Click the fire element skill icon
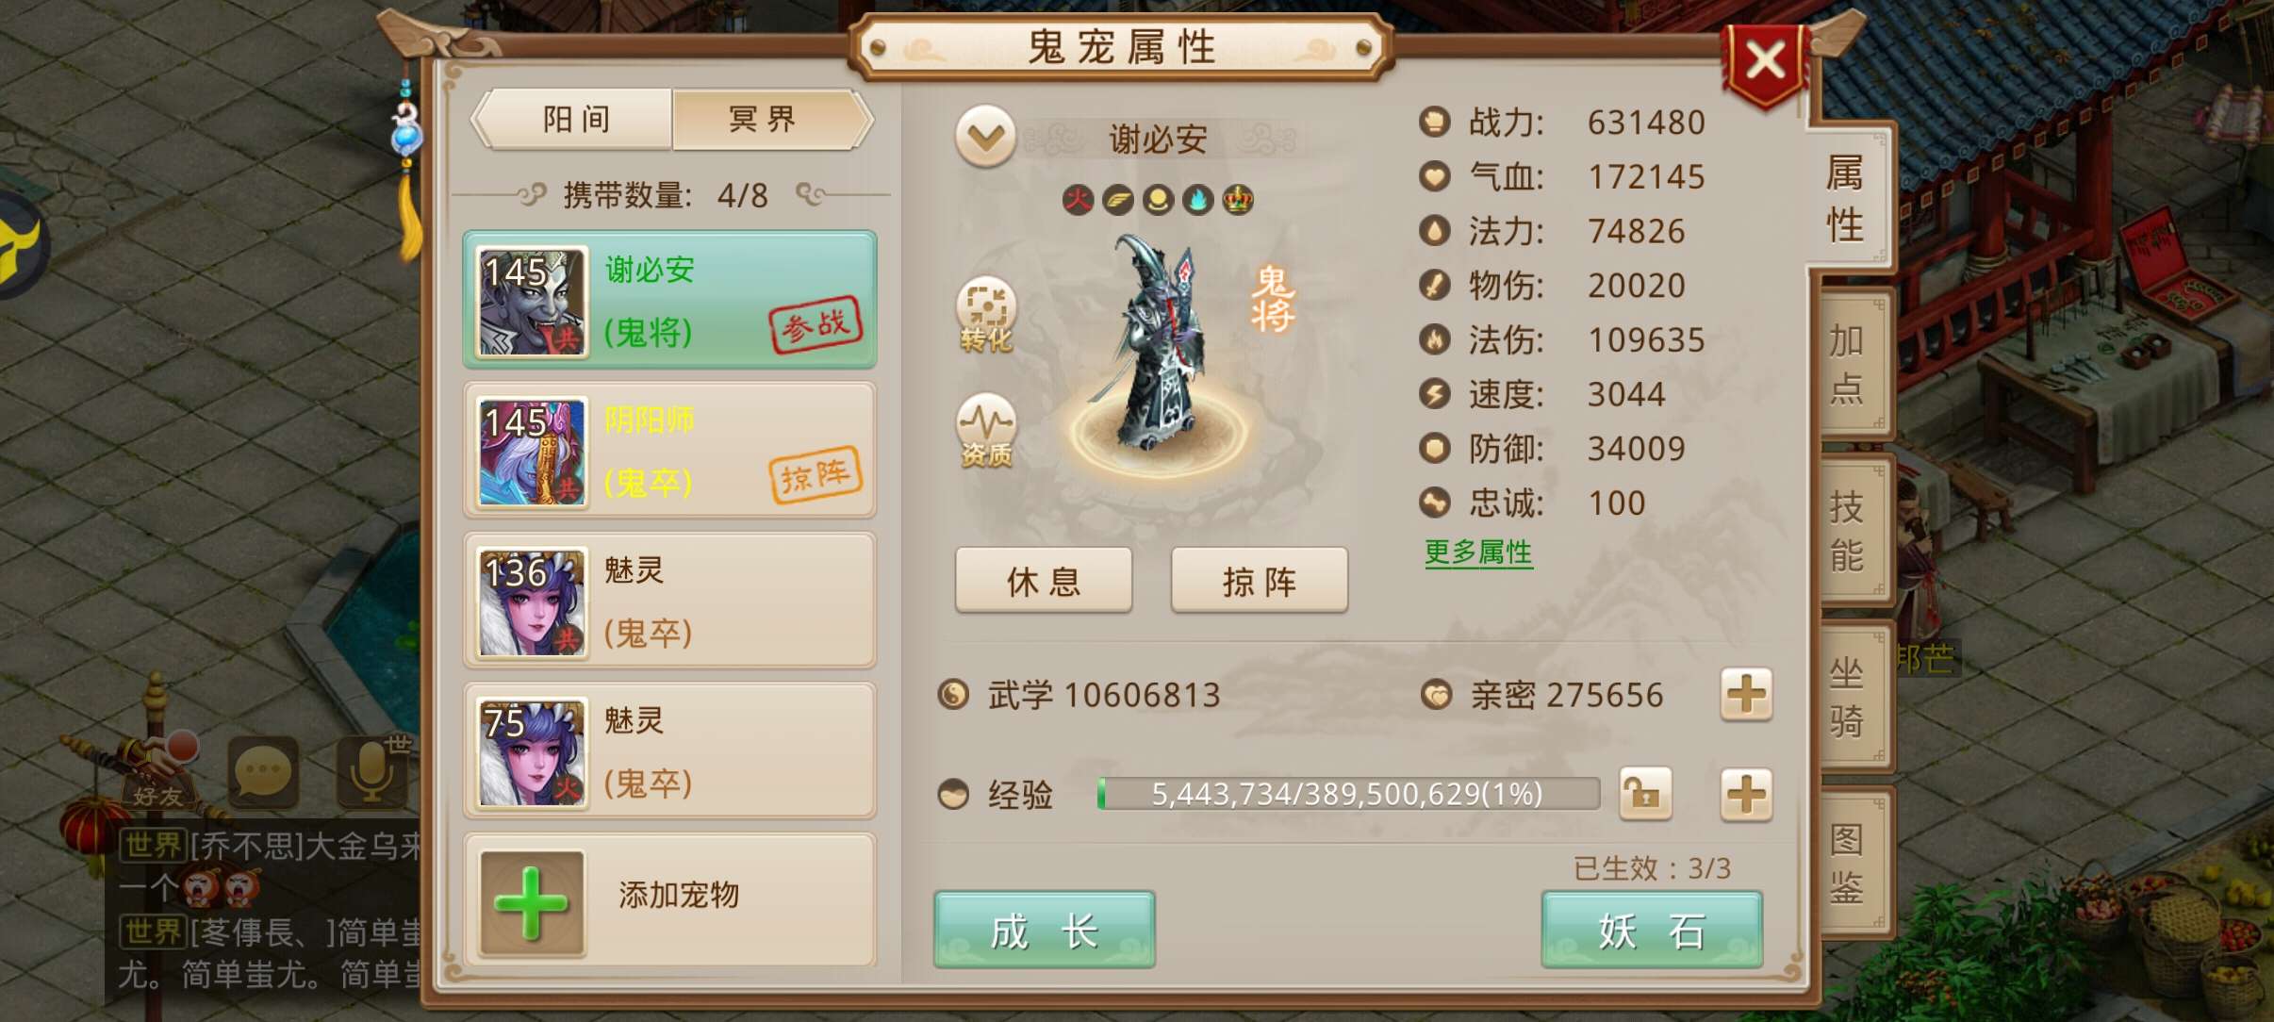The image size is (2274, 1022). [x=1078, y=200]
